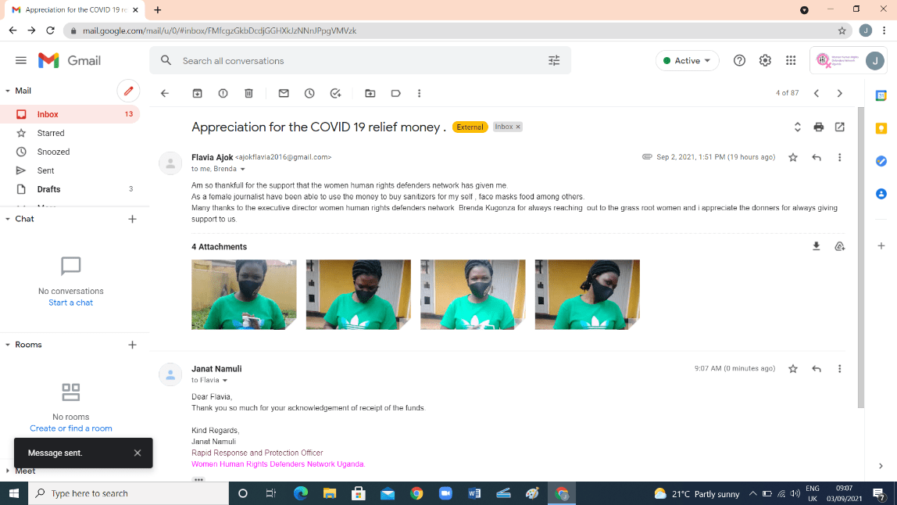
Task: Open Gmail Settings gear
Action: point(766,61)
